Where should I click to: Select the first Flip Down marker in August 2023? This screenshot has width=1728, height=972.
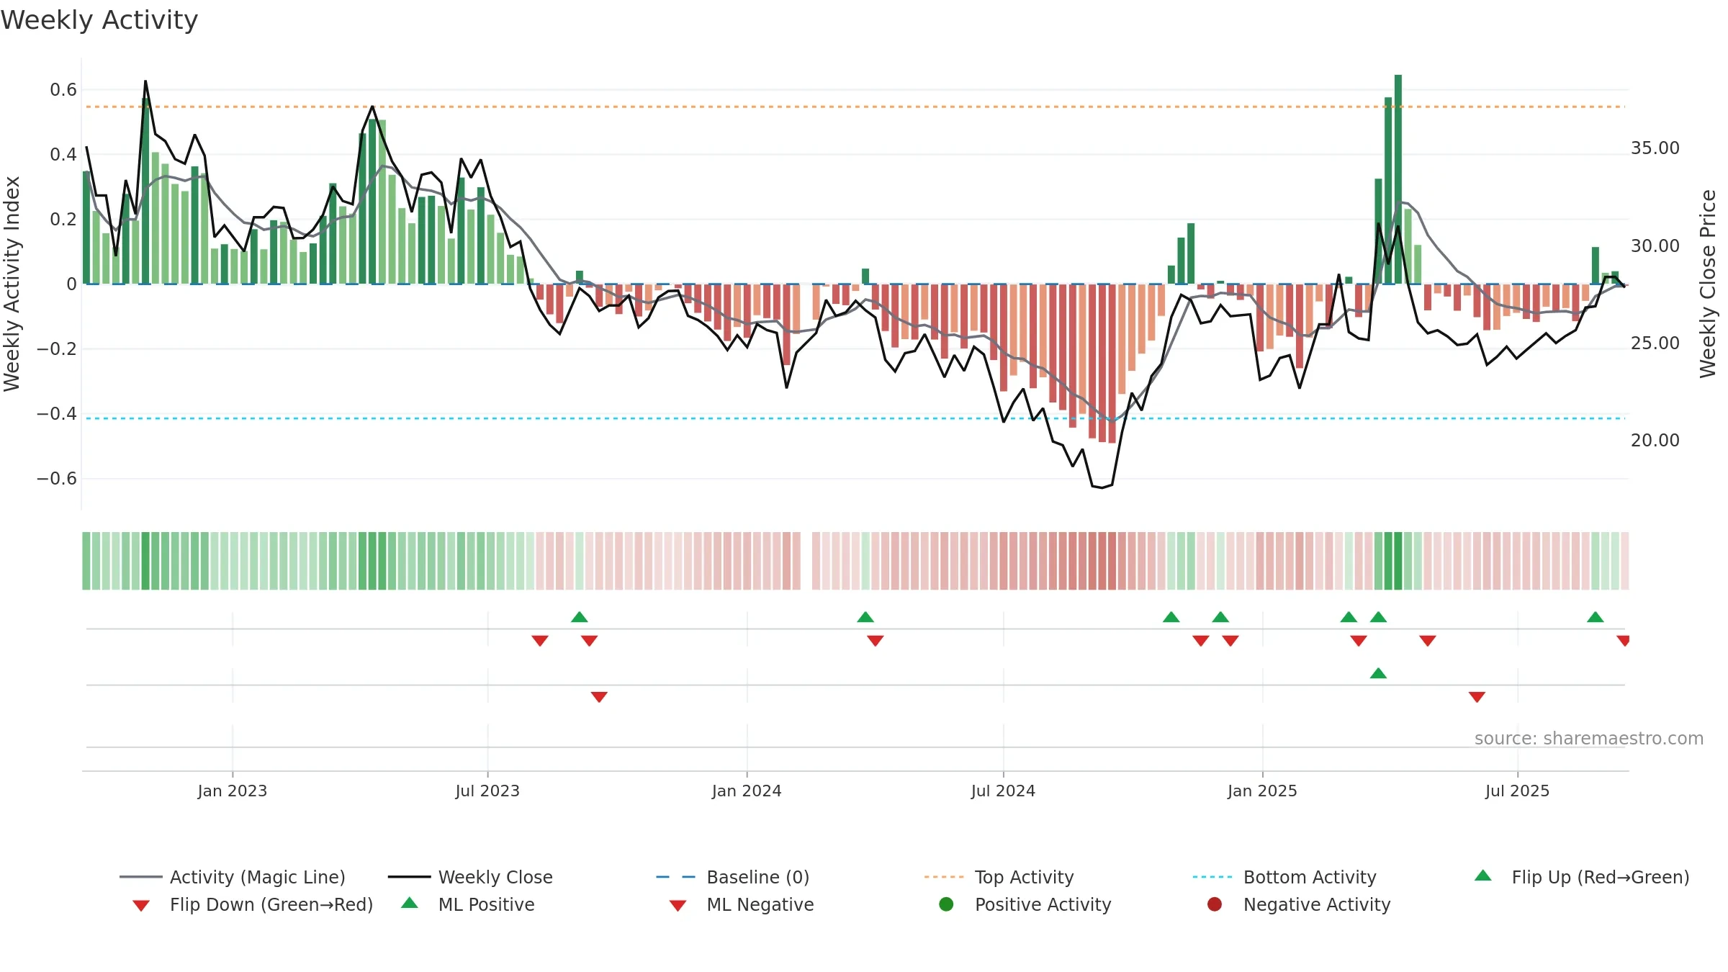pyautogui.click(x=540, y=641)
